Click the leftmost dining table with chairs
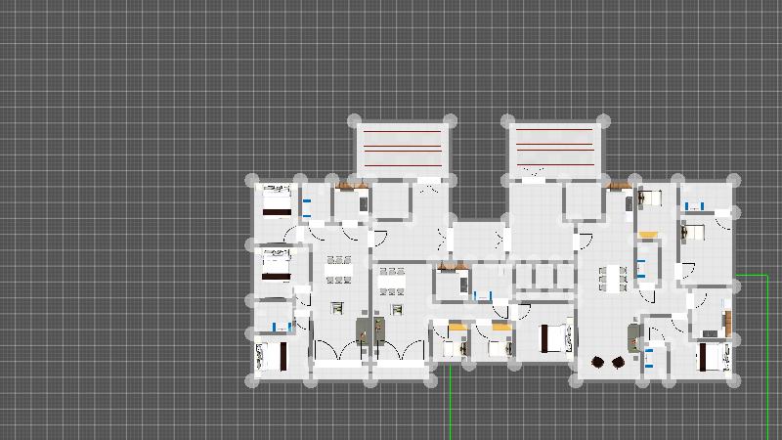 [x=338, y=274]
